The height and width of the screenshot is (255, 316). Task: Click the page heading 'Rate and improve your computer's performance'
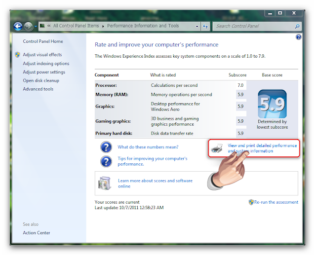point(157,44)
